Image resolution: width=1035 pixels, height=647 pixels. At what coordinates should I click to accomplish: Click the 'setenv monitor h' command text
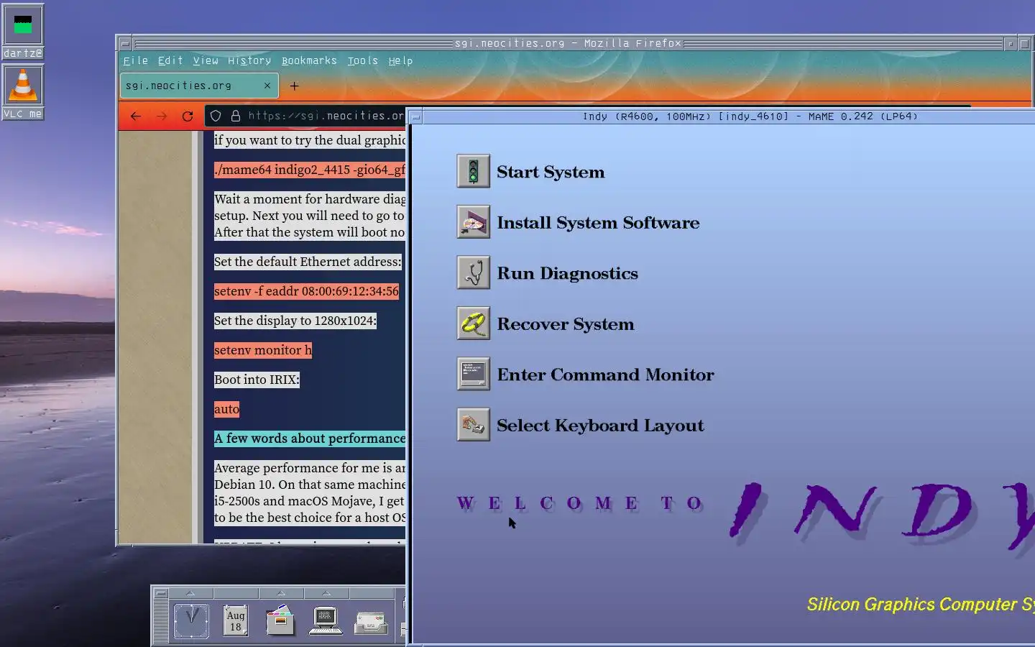tap(263, 350)
